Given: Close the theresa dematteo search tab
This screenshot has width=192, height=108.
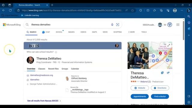Looking at the screenshot, I should (x=47, y=5).
